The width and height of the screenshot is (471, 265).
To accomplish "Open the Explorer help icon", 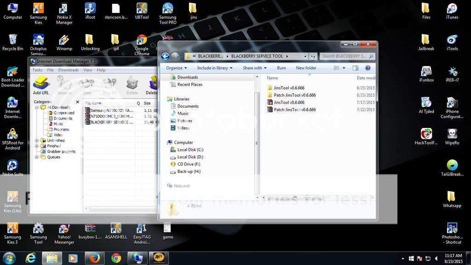I will tap(368, 68).
